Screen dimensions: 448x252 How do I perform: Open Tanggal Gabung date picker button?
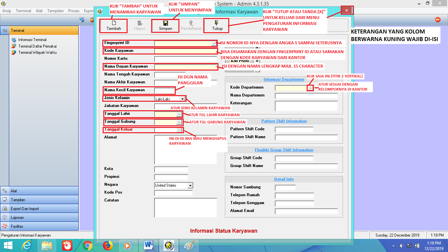tap(179, 122)
